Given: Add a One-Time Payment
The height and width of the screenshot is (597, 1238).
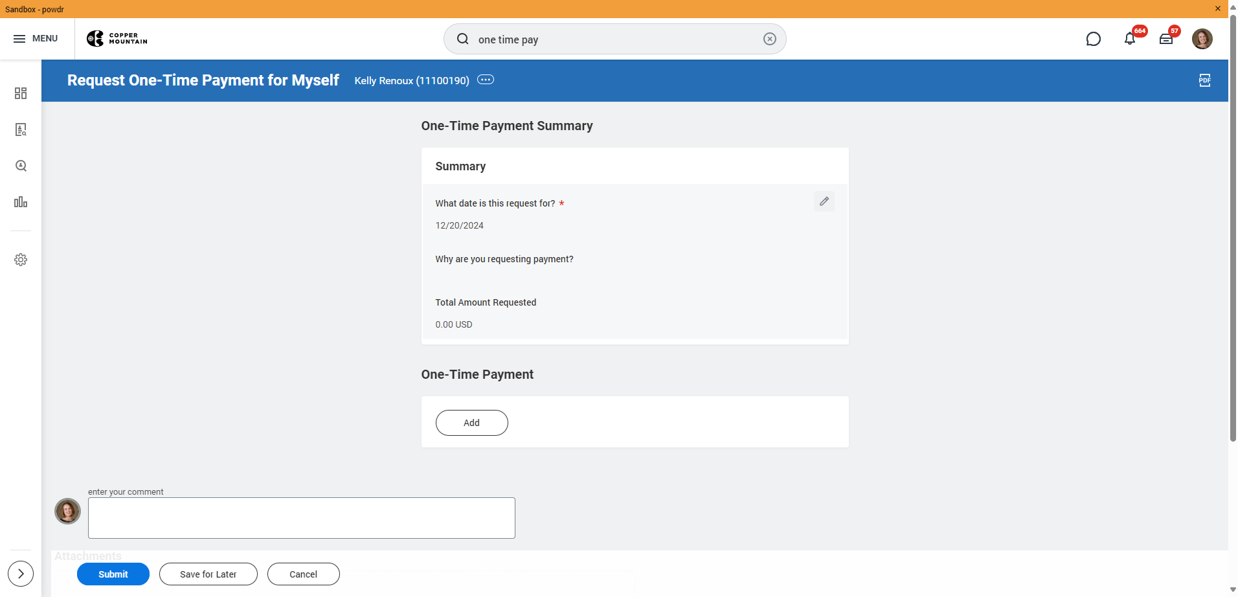Looking at the screenshot, I should pyautogui.click(x=471, y=423).
